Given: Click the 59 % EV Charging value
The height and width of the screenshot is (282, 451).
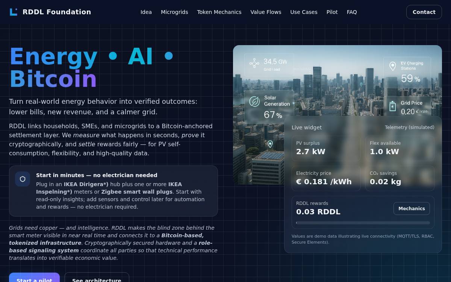Looking at the screenshot, I should 411,78.
